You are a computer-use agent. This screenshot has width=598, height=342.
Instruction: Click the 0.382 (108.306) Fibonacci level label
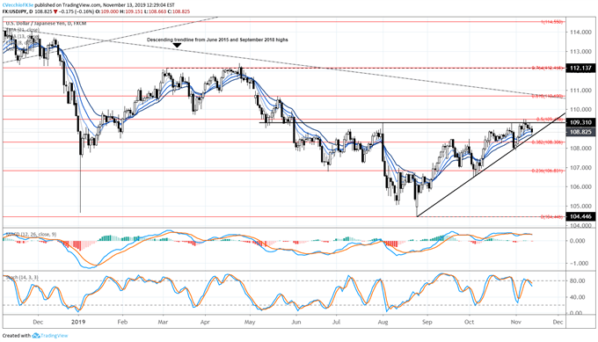tap(547, 142)
